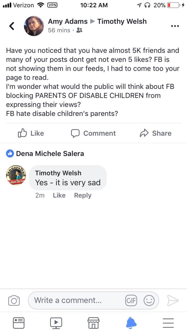Tap the Comment button under post
Image resolution: width=187 pixels, height=334 pixels.
point(93,133)
